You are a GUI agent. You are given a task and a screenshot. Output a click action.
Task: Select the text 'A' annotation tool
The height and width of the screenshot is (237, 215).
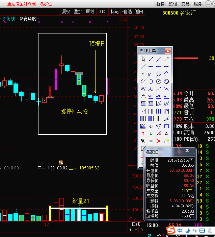pyautogui.click(x=166, y=134)
